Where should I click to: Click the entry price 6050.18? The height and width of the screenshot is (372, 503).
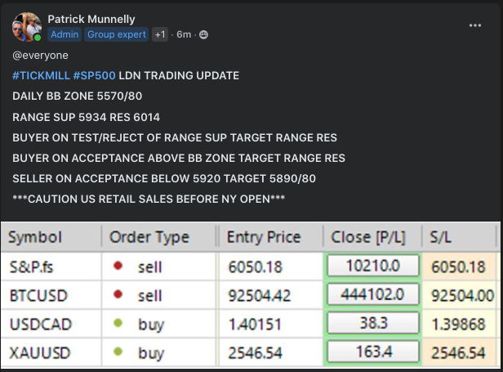tap(255, 267)
